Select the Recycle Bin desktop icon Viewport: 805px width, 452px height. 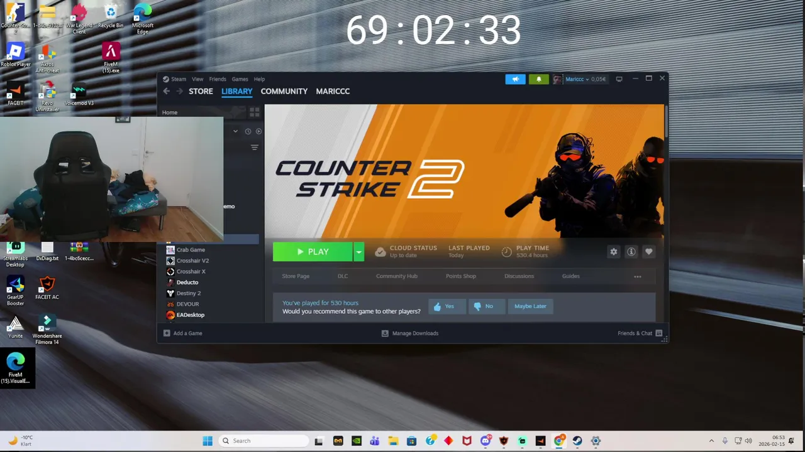click(x=111, y=16)
